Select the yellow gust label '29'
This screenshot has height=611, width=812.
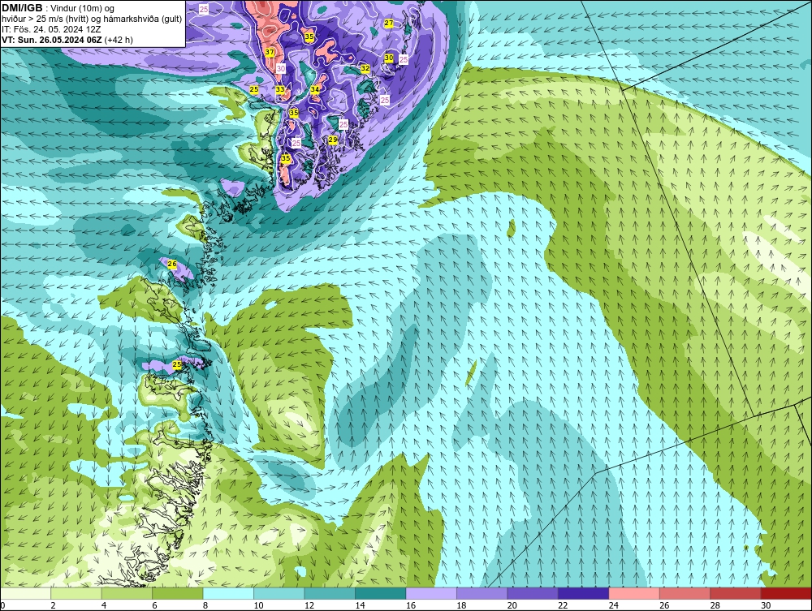click(x=333, y=140)
